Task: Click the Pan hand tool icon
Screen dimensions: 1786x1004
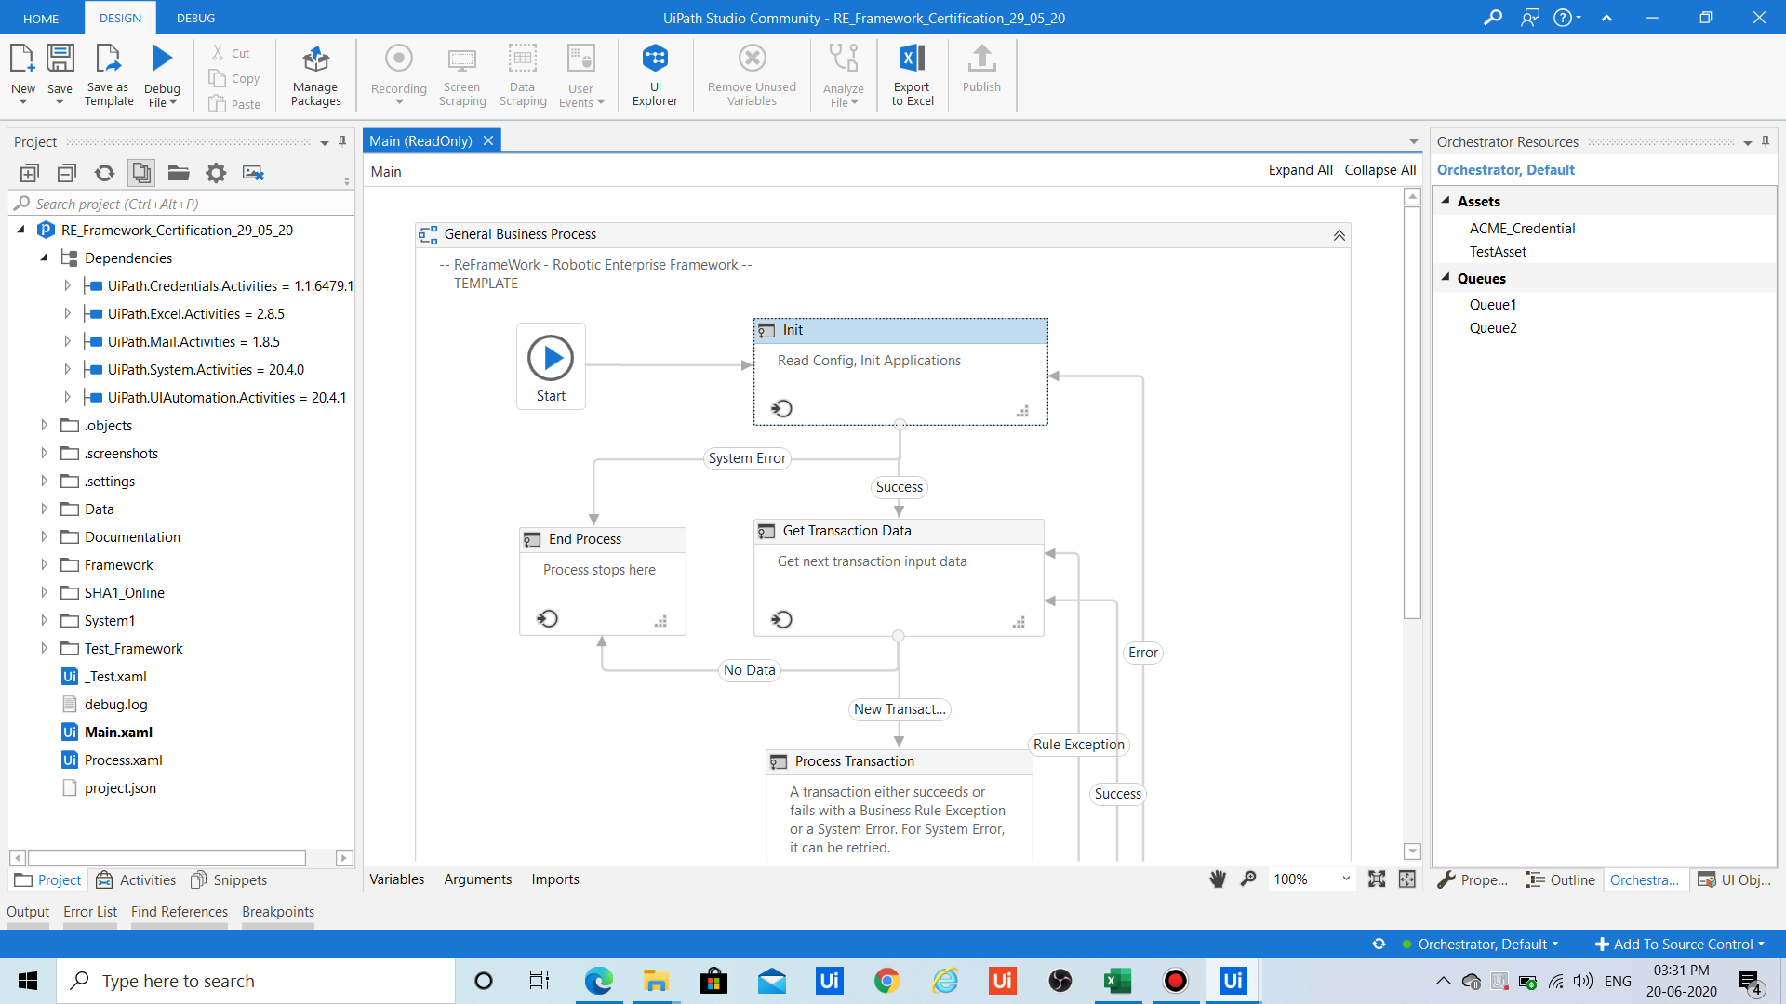Action: [1217, 879]
